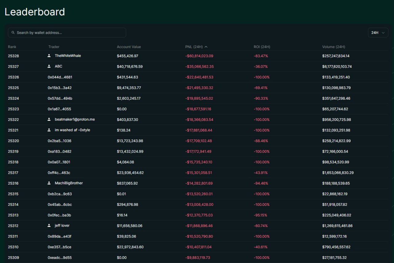Open MachiBigBrother trader name
This screenshot has width=394, height=263.
(69, 183)
